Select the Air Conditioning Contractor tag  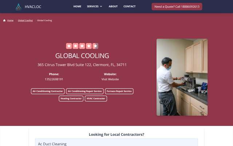pos(48,91)
